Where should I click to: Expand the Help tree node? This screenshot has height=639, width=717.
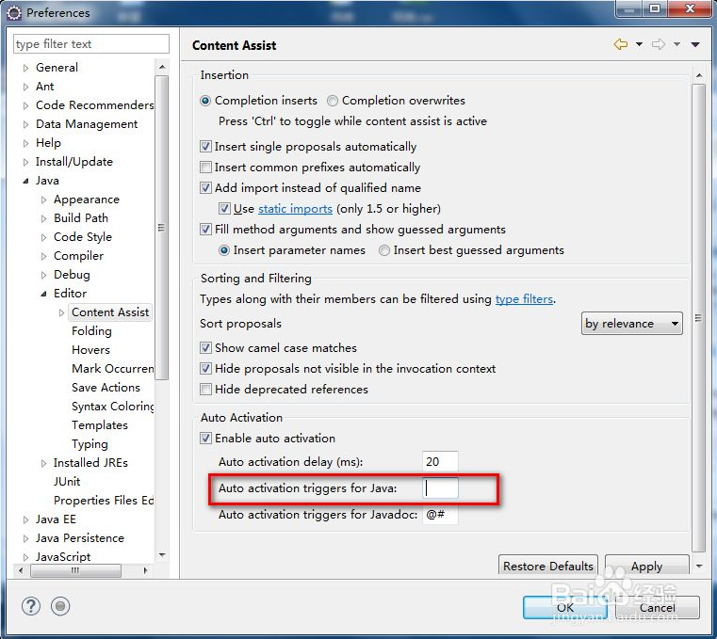(x=25, y=143)
